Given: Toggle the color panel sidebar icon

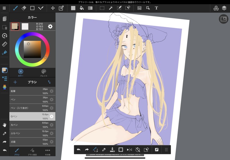Looking at the screenshot, I should click(5, 70).
